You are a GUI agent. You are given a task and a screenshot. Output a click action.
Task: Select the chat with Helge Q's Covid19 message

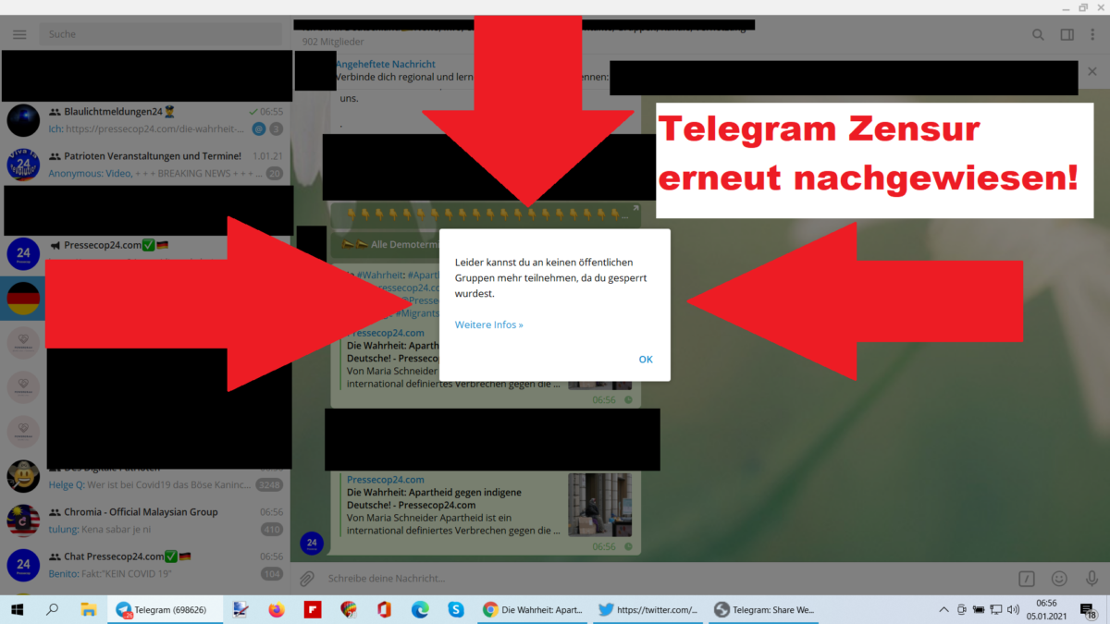coord(145,477)
